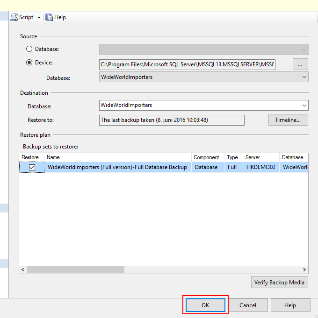The width and height of the screenshot is (318, 318).
Task: Select the Device source radio button
Action: coord(29,63)
